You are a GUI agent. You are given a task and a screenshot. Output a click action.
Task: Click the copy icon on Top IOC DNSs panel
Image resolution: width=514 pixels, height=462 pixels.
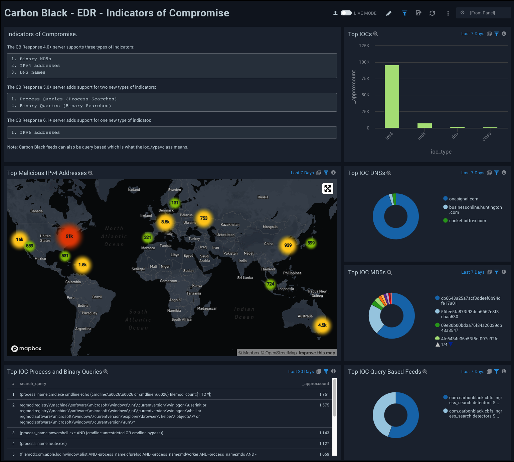click(x=489, y=173)
